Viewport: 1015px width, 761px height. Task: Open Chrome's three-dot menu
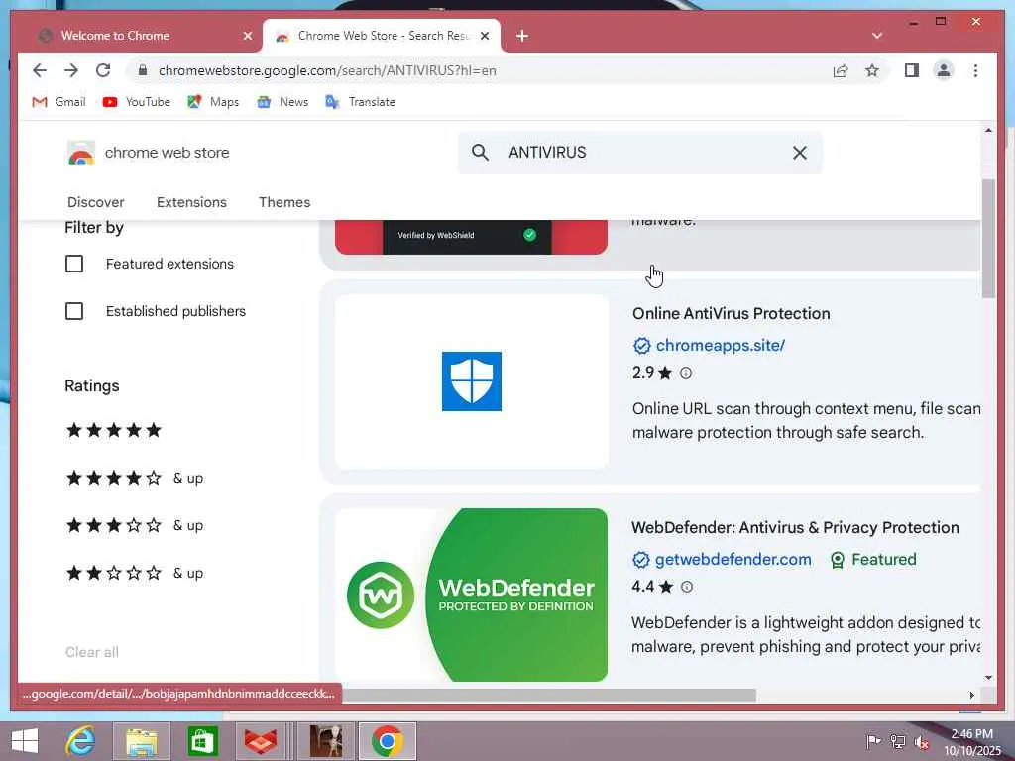pos(975,70)
